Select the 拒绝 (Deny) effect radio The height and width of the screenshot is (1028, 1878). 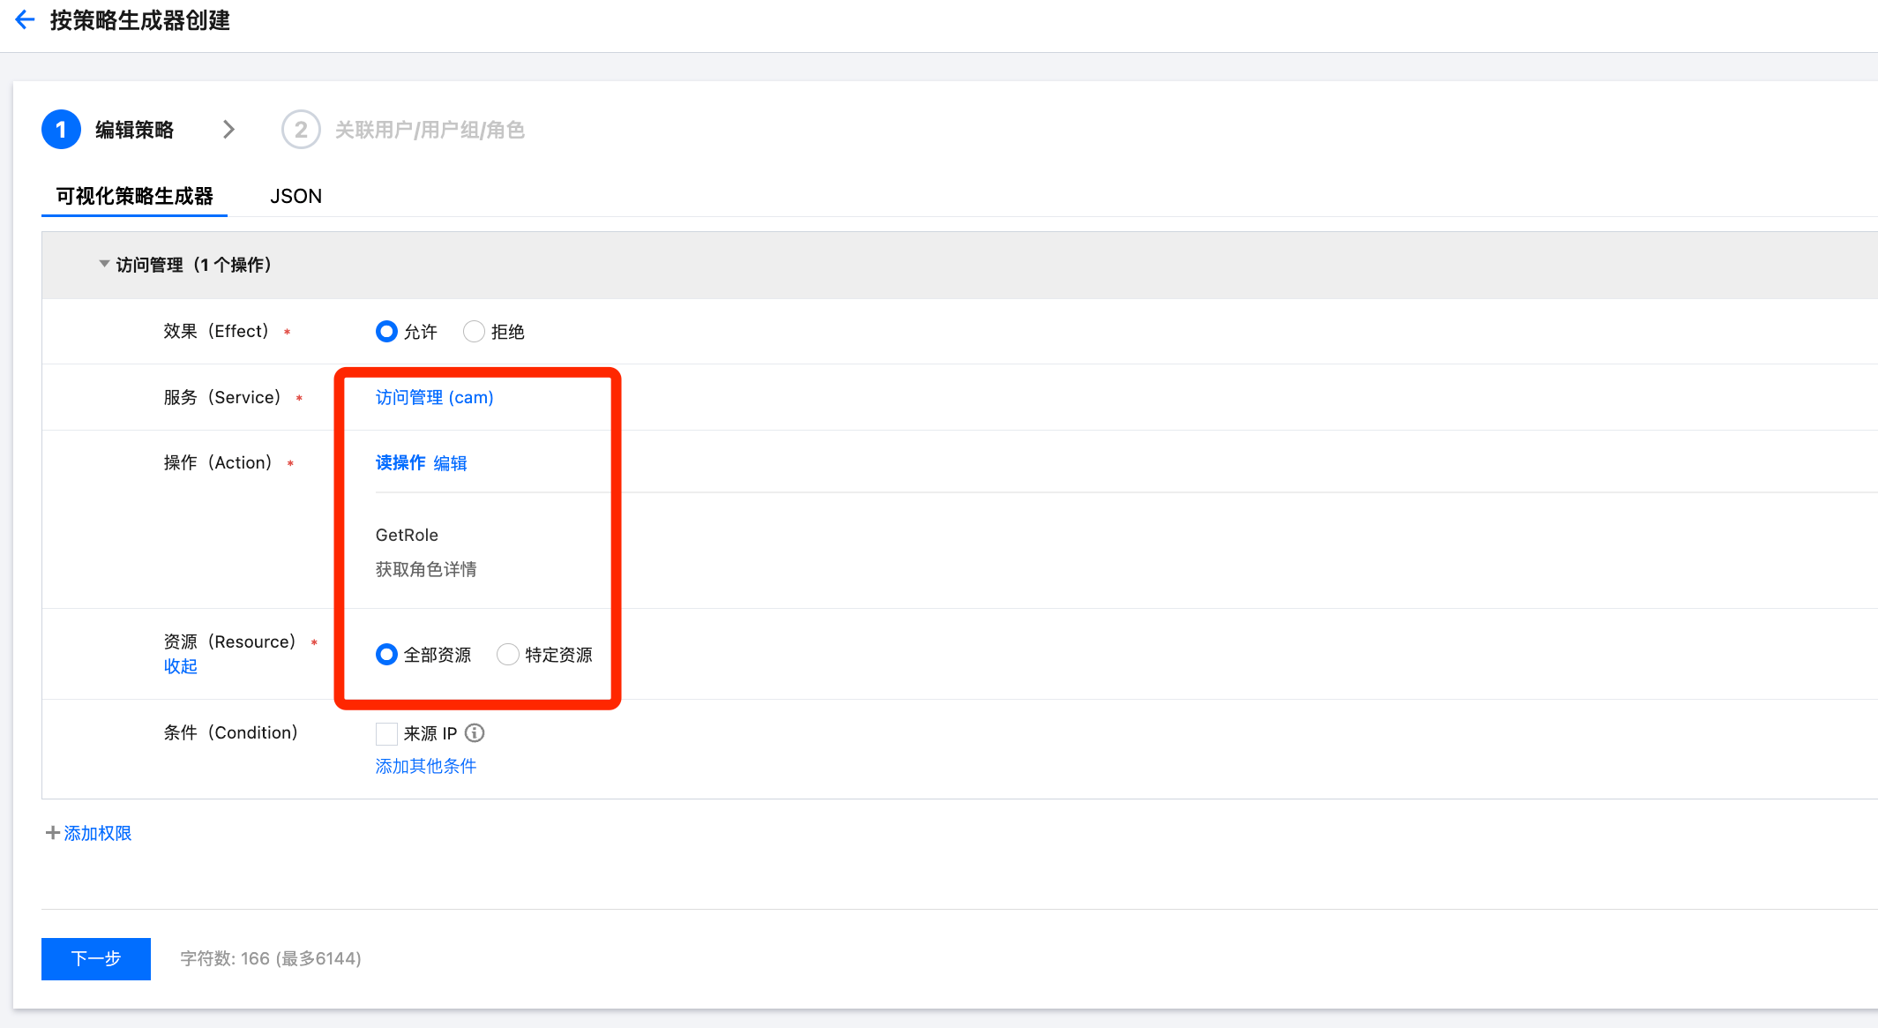pos(474,332)
